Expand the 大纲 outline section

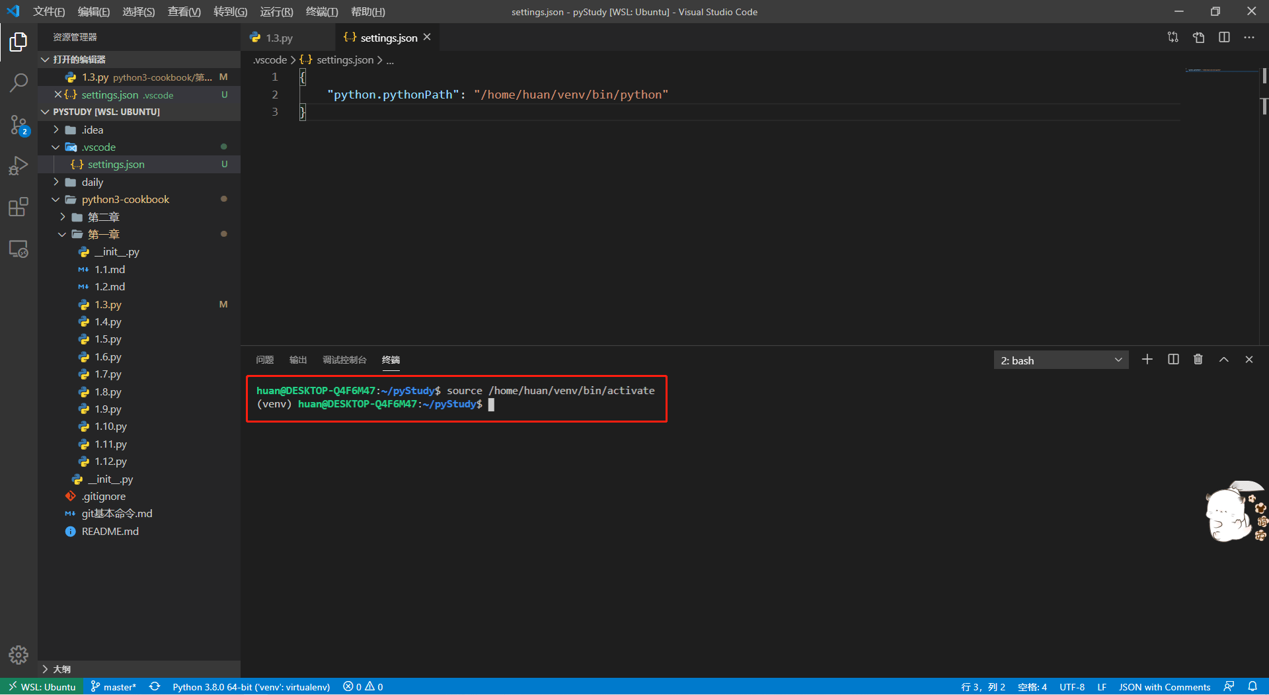tap(61, 669)
